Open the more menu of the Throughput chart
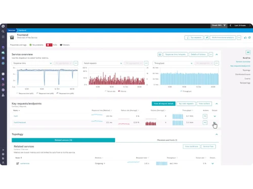The height and width of the screenshot is (189, 253). [x=217, y=63]
